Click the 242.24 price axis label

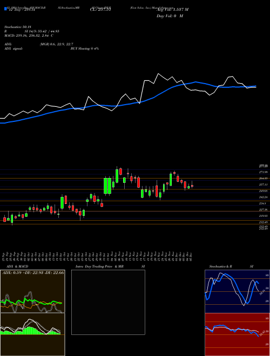263,197
